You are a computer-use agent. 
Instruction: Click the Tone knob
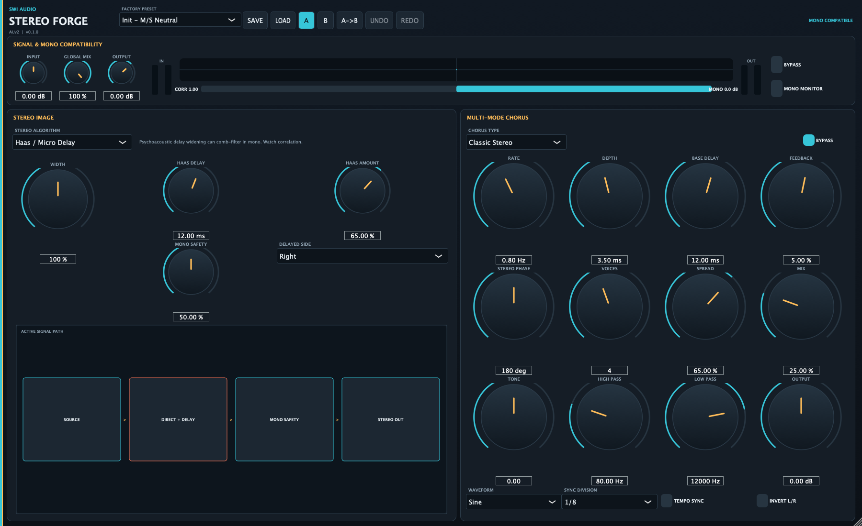[514, 417]
